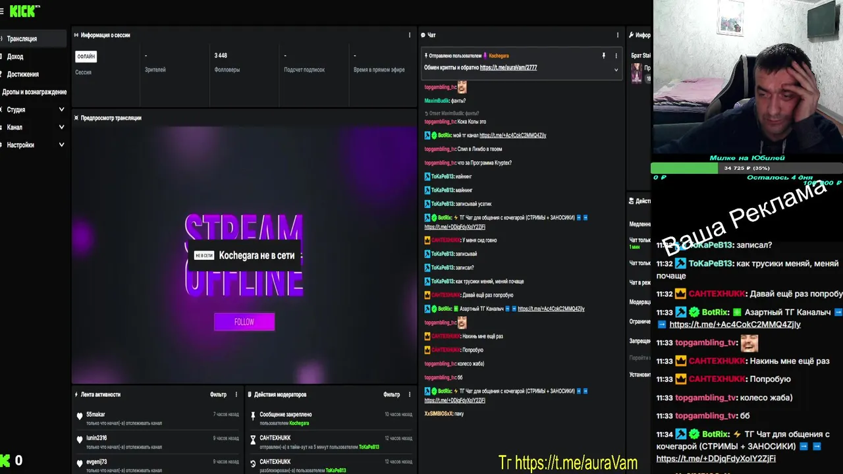Unpin the pinned chat message
The image size is (843, 474).
(x=603, y=56)
